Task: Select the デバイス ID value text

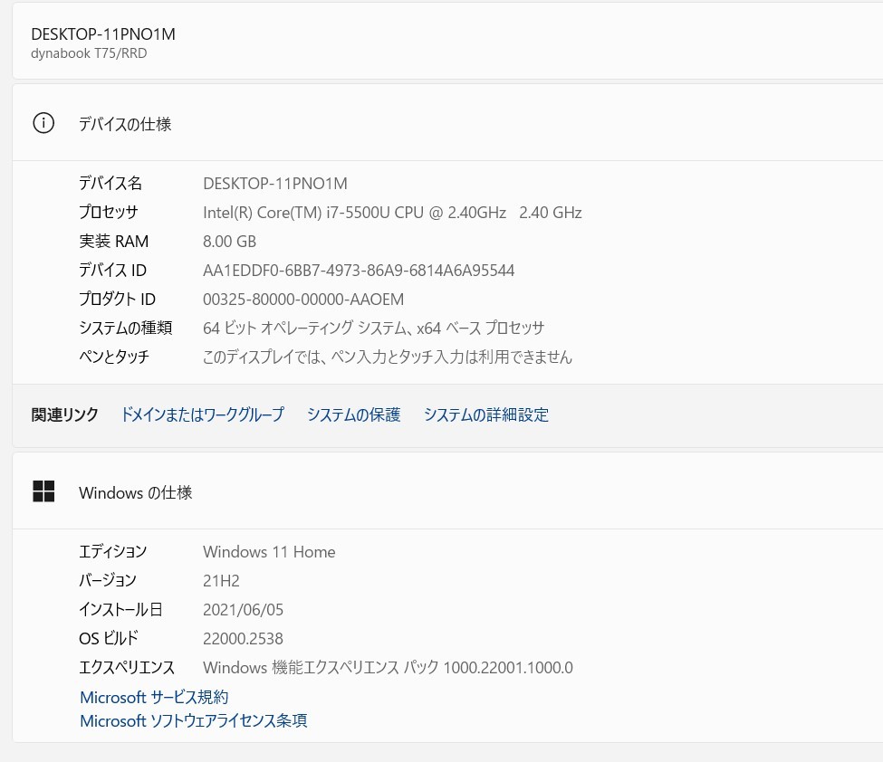Action: 359,271
